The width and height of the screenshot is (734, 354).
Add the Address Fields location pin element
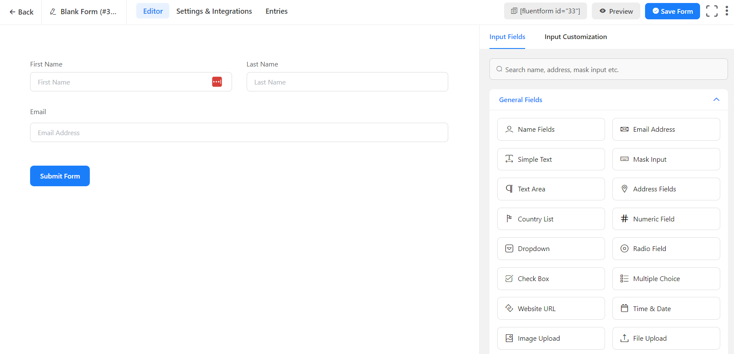(x=666, y=189)
